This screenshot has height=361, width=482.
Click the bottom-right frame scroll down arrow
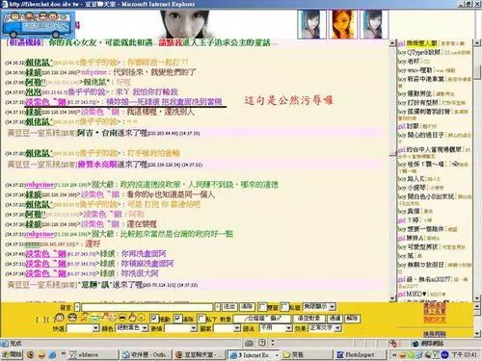[x=477, y=334]
